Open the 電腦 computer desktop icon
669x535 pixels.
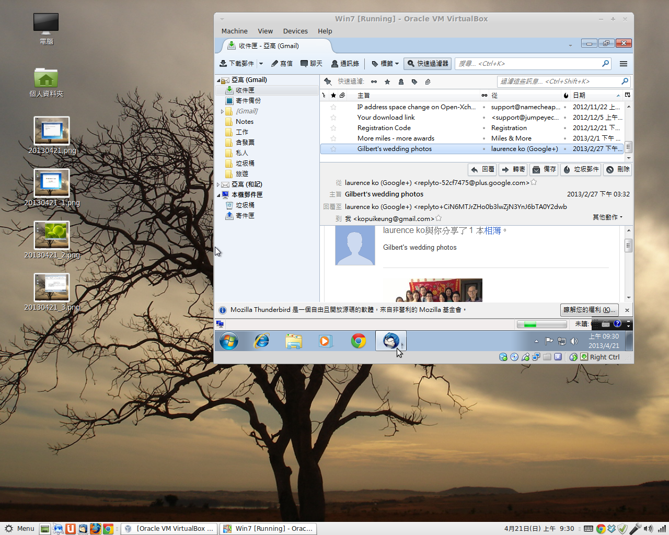point(46,29)
